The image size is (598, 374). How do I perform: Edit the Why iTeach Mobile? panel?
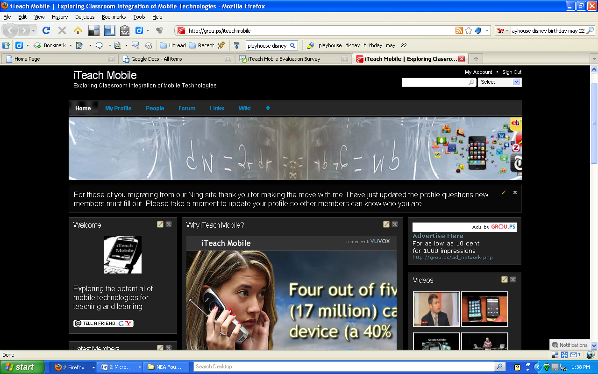pyautogui.click(x=386, y=224)
